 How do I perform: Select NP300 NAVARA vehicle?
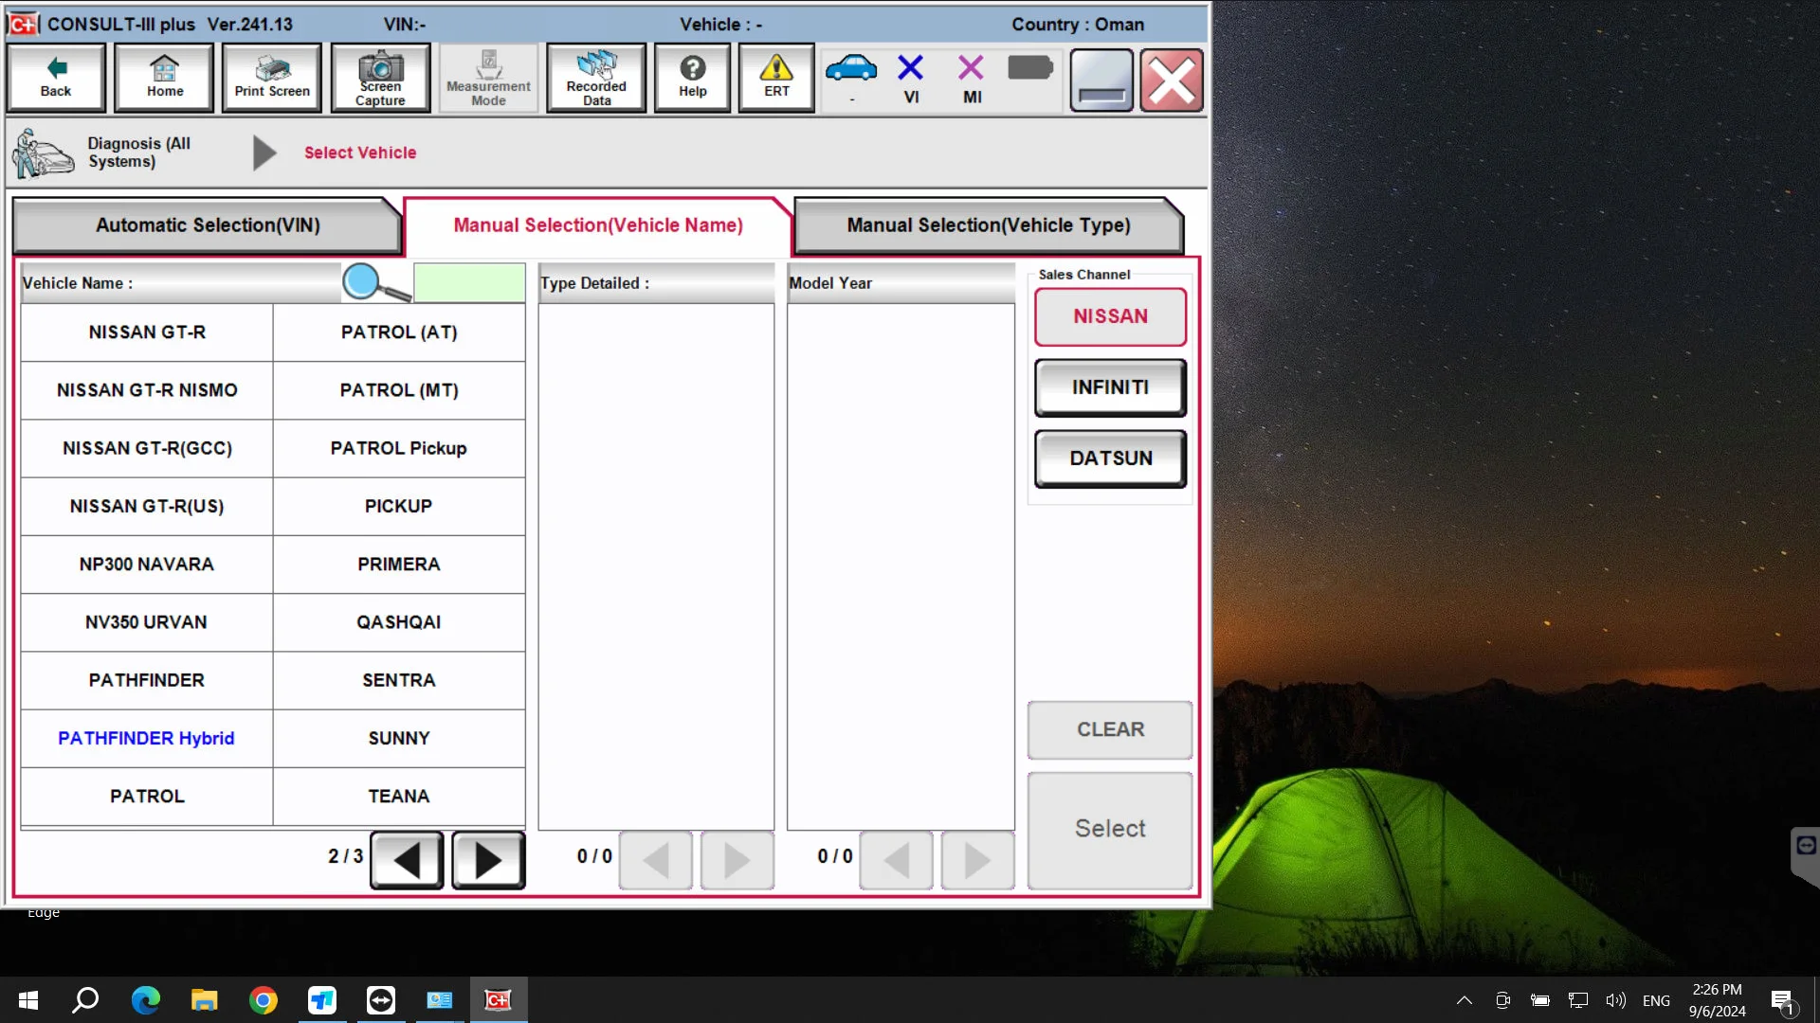pos(147,565)
